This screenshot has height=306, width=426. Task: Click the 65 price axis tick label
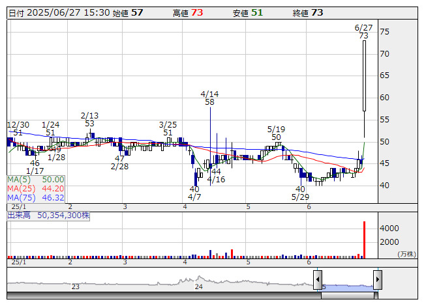(x=384, y=76)
